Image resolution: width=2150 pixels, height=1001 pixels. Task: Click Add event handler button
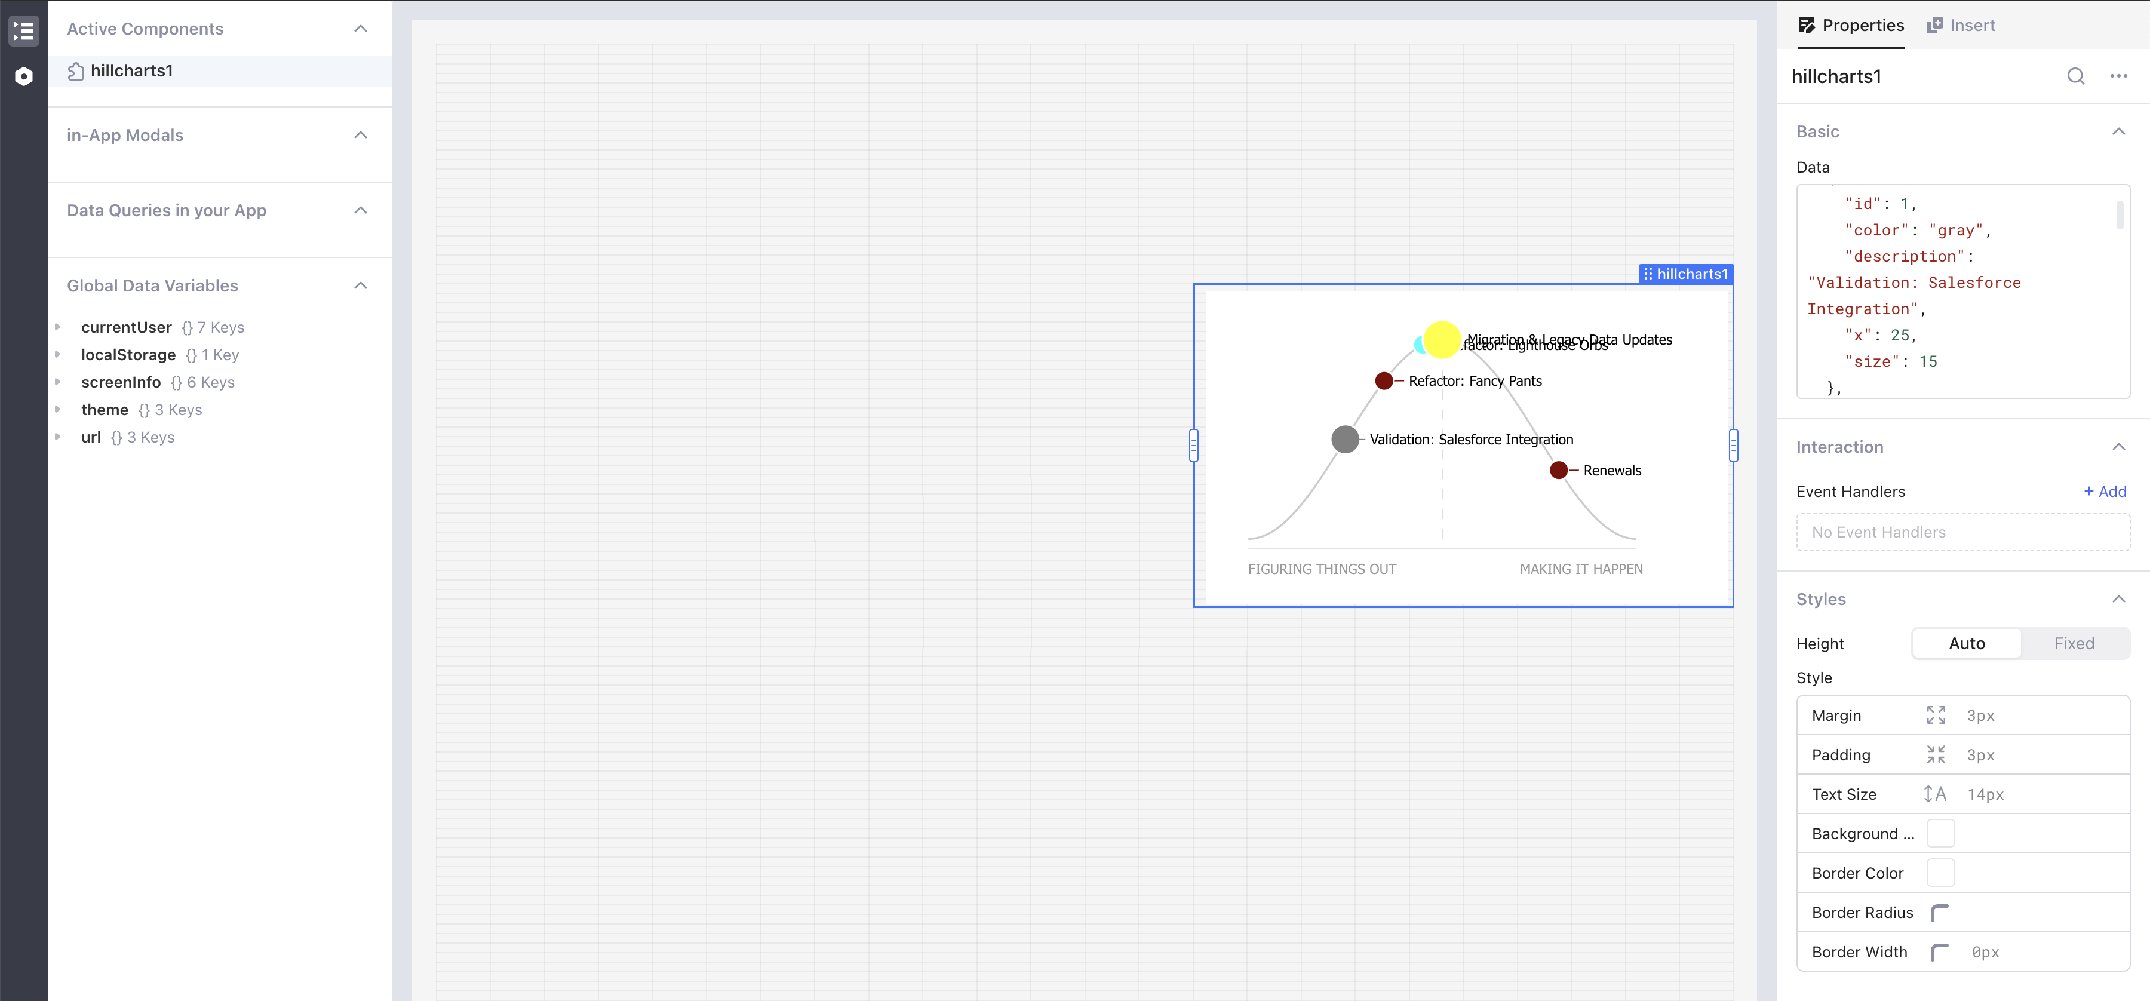[2108, 490]
